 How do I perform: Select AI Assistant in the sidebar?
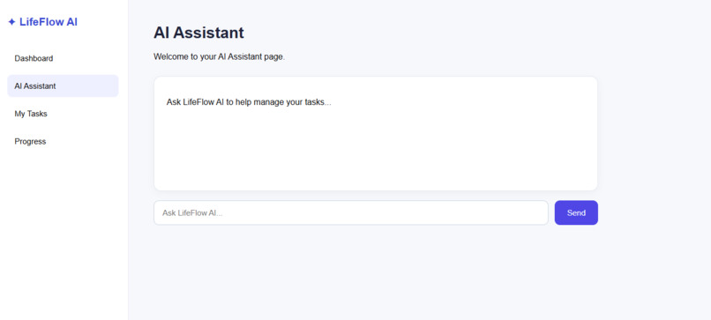63,86
